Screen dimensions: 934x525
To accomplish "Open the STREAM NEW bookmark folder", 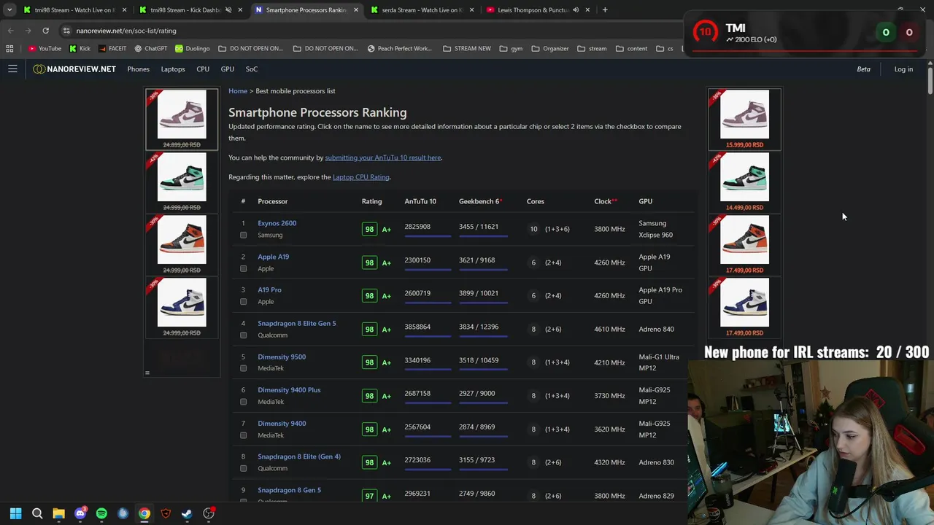I will pos(467,48).
